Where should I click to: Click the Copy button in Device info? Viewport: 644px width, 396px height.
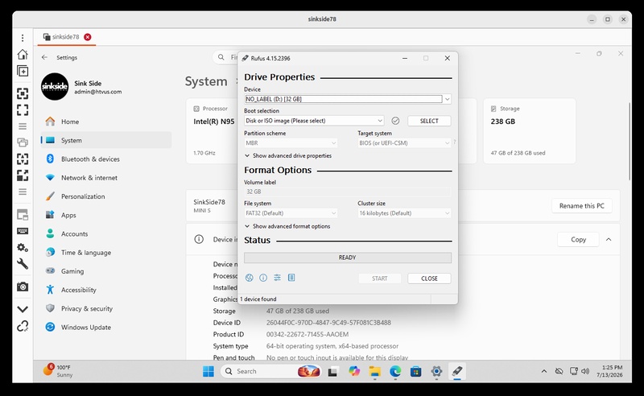578,240
